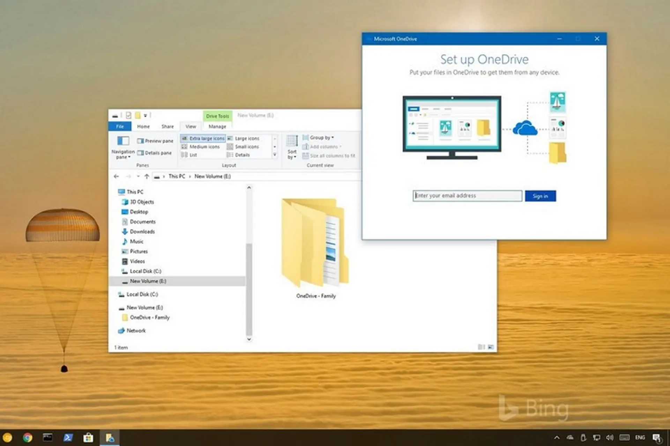Click Size all columns to fit
This screenshot has width=670, height=446.
tap(329, 156)
